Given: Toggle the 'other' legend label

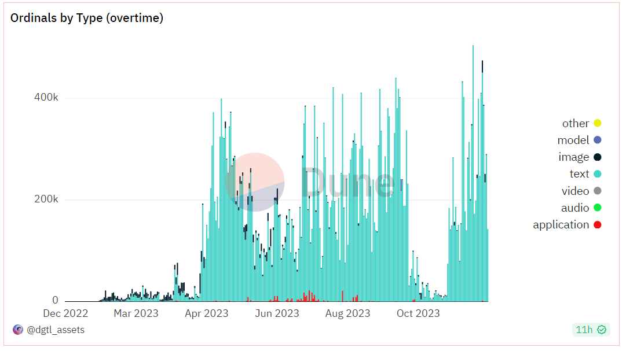Looking at the screenshot, I should tap(575, 124).
